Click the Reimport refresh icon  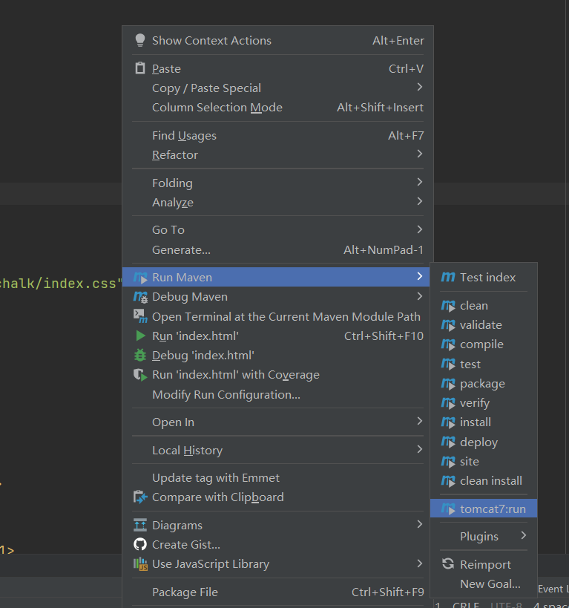[448, 564]
